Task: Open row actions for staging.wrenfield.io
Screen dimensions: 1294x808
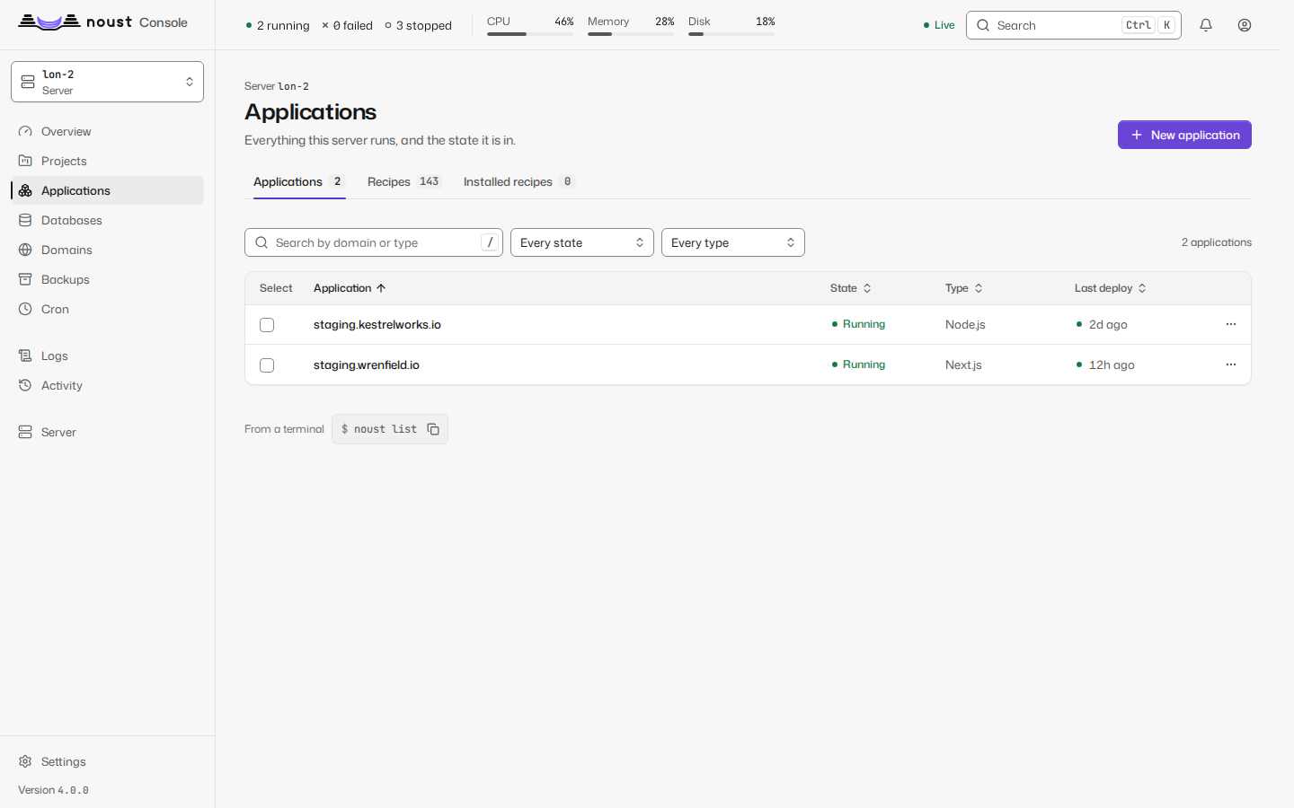Action: (x=1231, y=364)
